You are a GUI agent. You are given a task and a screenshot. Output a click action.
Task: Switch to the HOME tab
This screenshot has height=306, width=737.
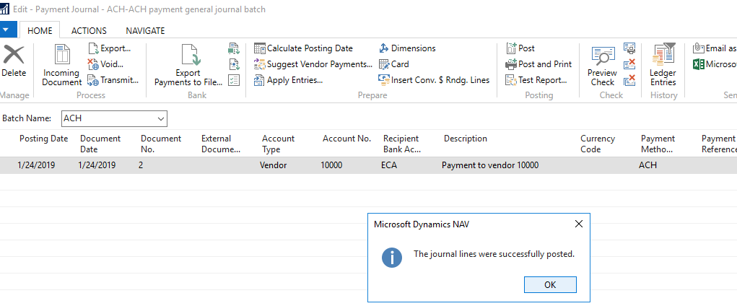tap(40, 31)
